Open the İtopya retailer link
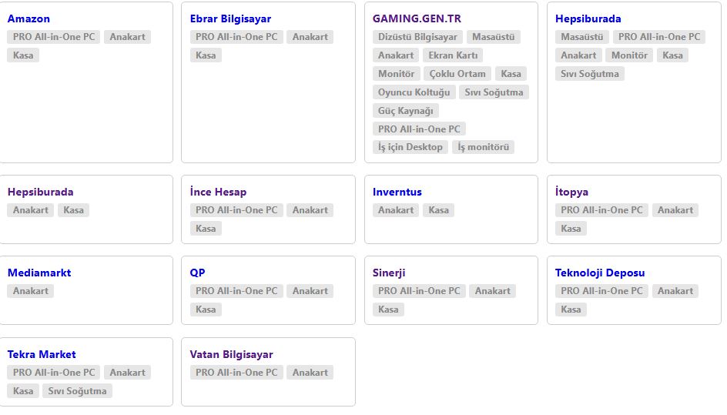 pyautogui.click(x=571, y=192)
